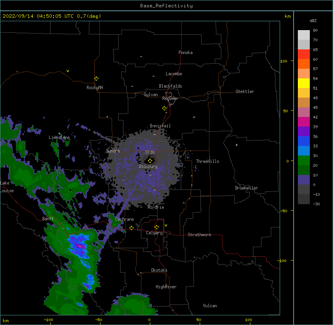
Task: Select the Drumheller label
Action: pos(246,188)
